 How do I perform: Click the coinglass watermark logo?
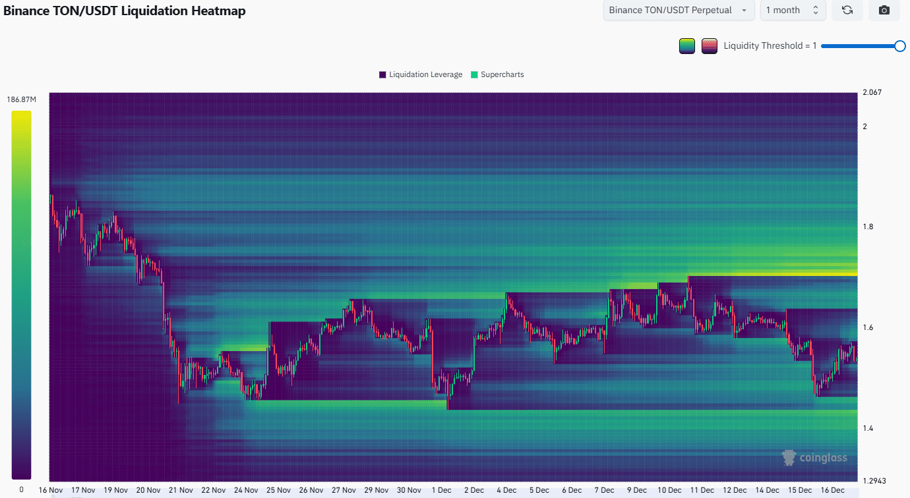click(814, 457)
